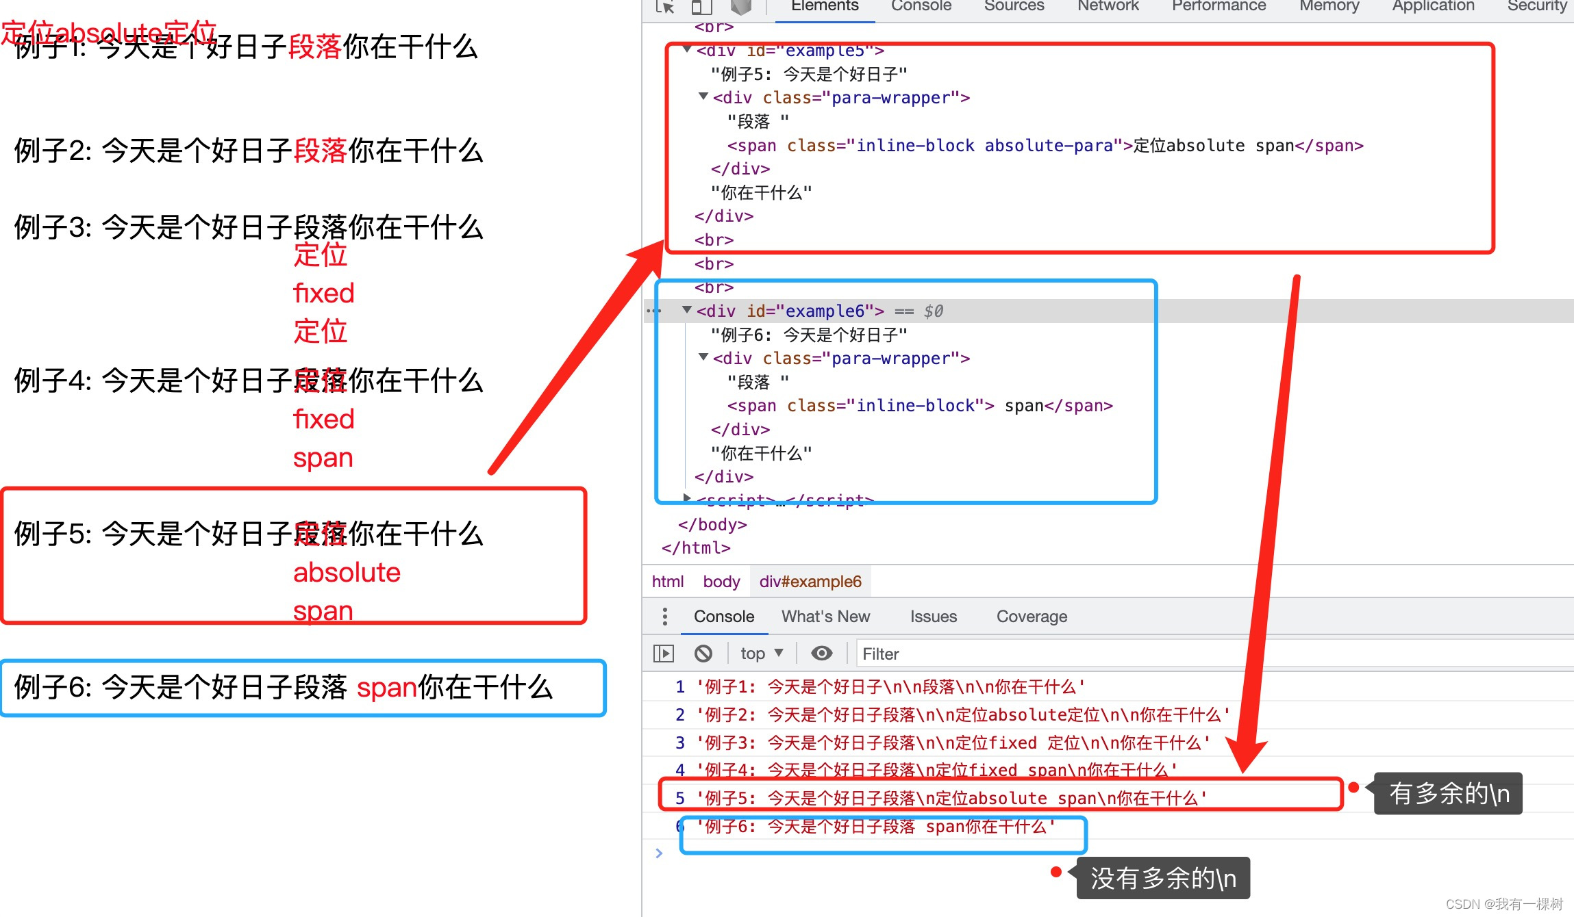
Task: Open the Application panel
Action: pyautogui.click(x=1432, y=5)
